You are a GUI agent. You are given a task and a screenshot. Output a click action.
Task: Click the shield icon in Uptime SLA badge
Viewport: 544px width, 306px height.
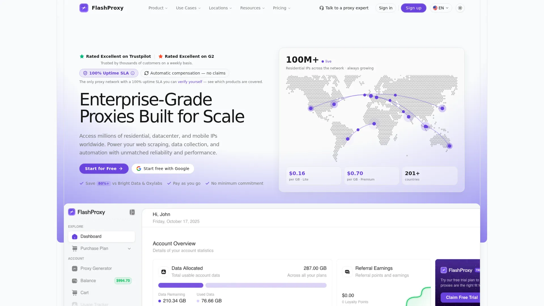point(85,73)
